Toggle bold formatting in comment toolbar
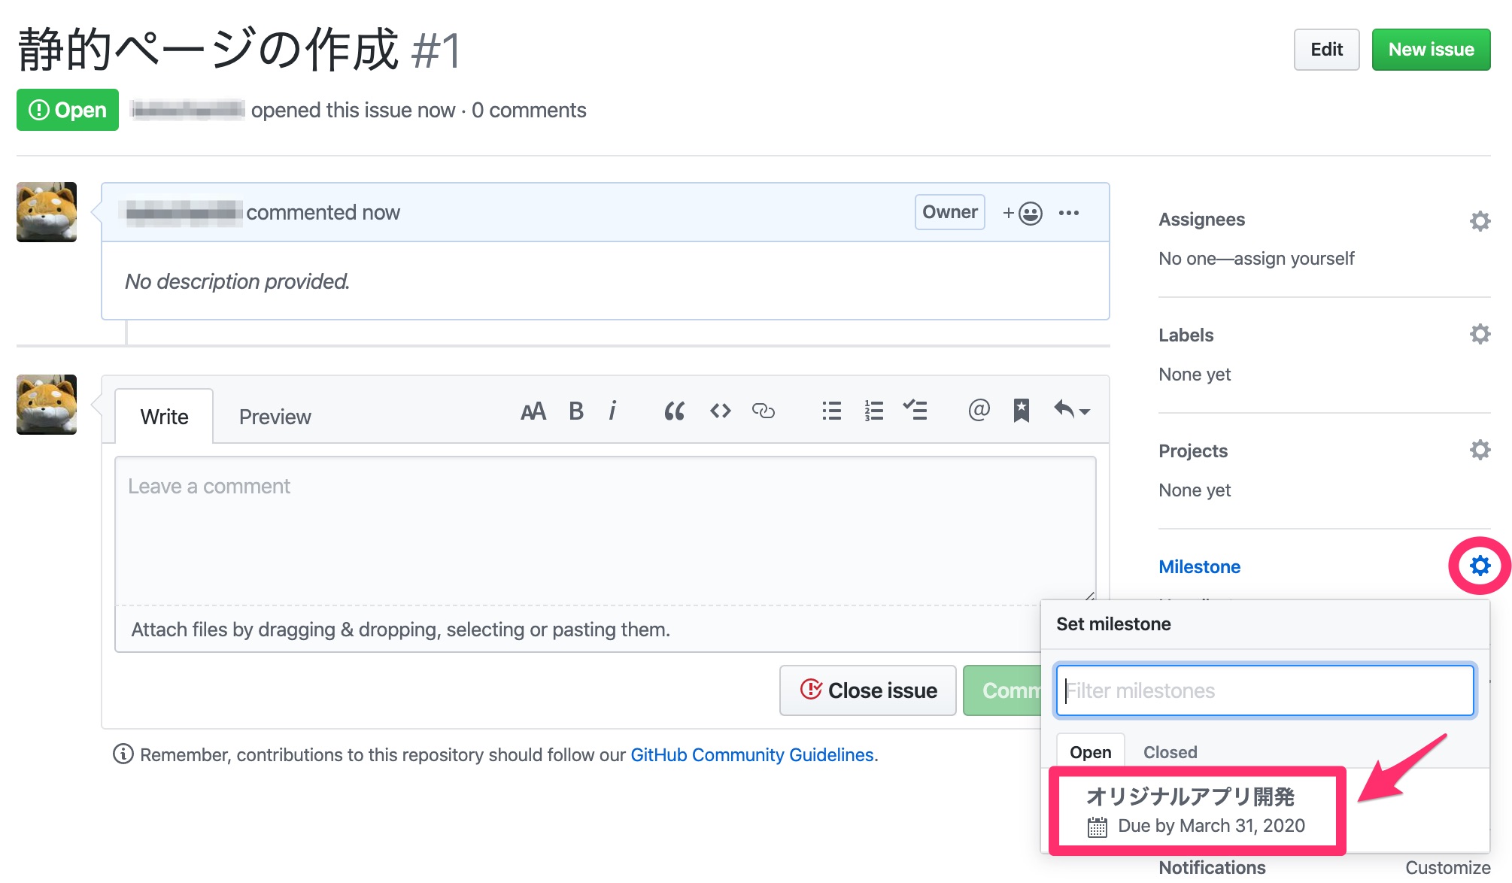1512x883 pixels. click(576, 411)
